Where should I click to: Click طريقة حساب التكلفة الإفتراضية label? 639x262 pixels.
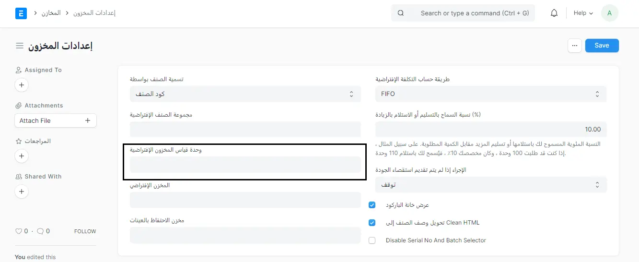pos(412,79)
